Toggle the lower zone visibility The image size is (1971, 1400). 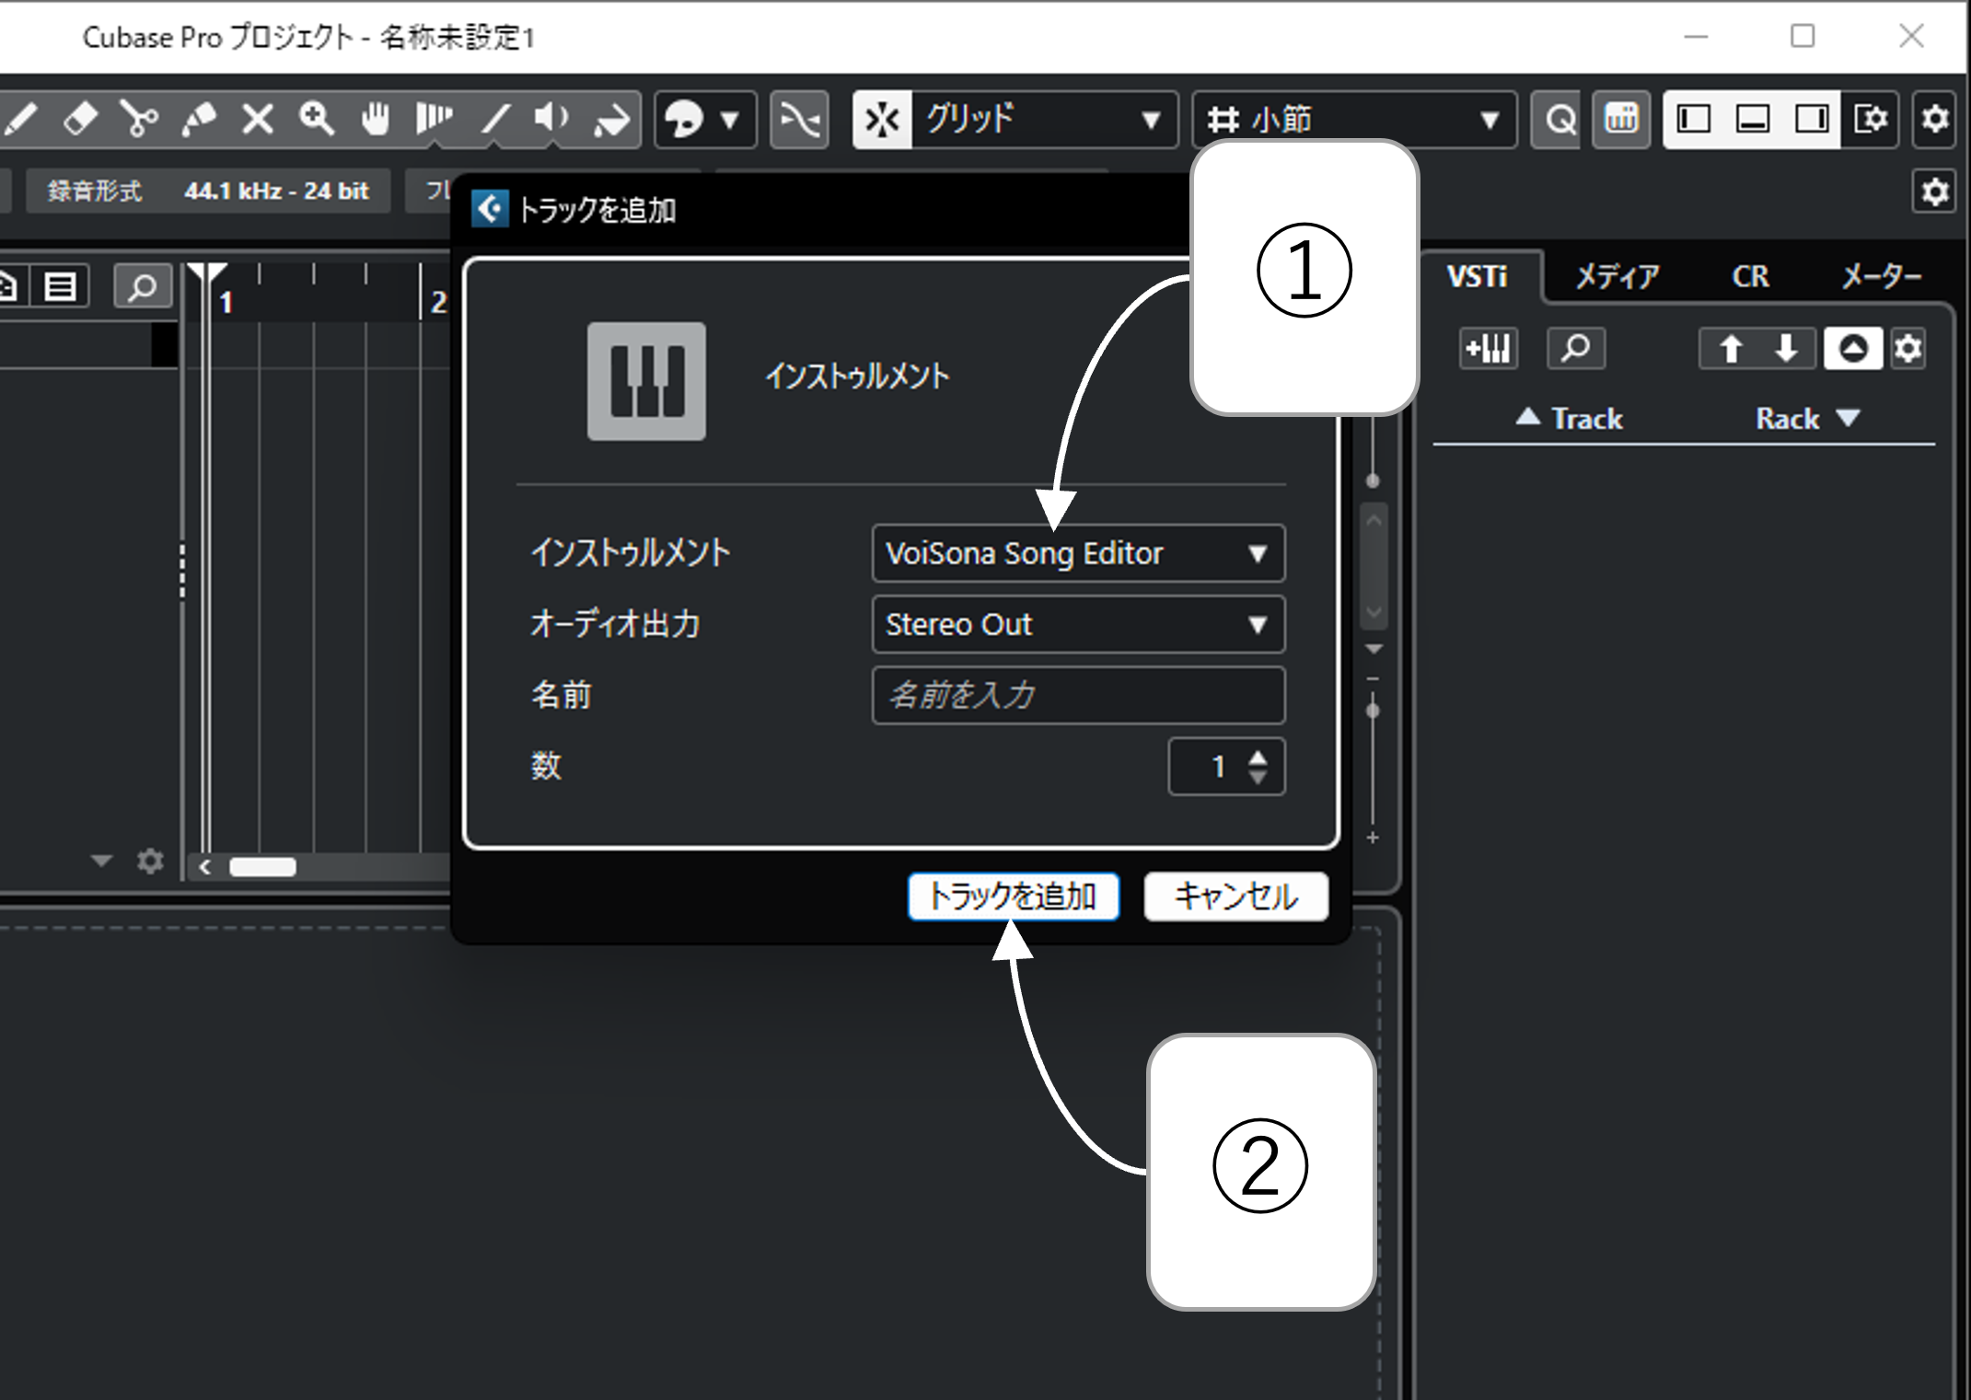click(1752, 120)
